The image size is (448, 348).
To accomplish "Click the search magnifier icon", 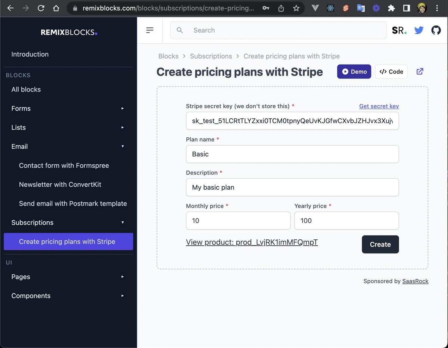I will [180, 30].
